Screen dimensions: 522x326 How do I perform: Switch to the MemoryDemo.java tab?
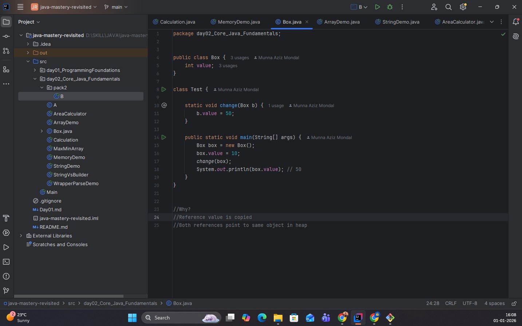point(238,22)
